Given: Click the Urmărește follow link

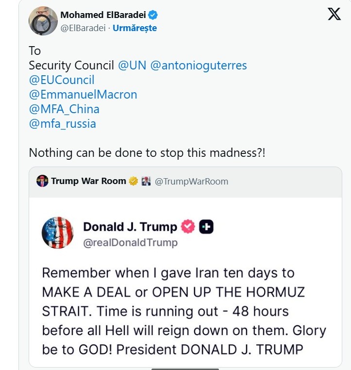Looking at the screenshot, I should (x=134, y=28).
